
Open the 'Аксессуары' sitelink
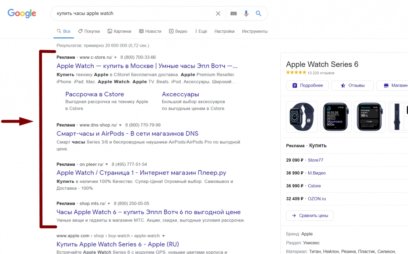pos(180,94)
